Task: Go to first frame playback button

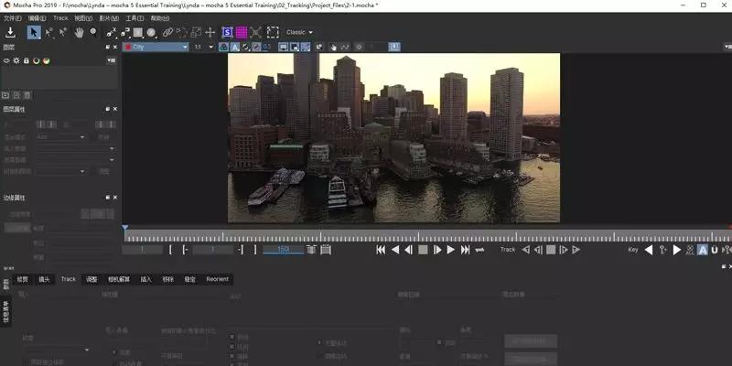Action: point(381,250)
